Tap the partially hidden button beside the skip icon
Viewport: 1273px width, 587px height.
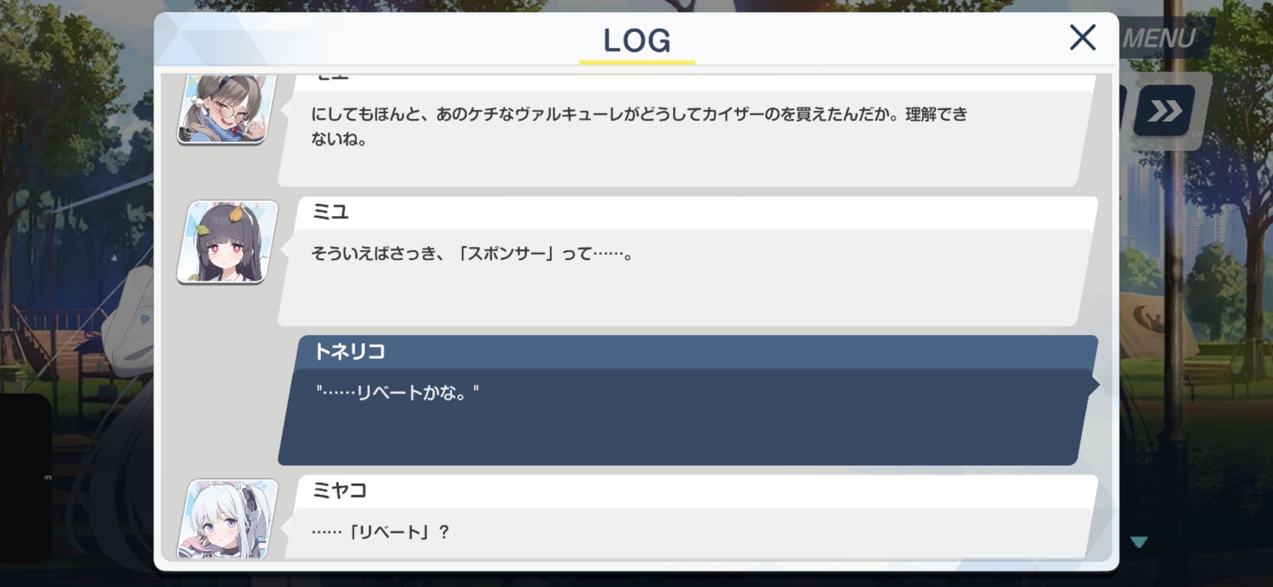pos(1123,110)
